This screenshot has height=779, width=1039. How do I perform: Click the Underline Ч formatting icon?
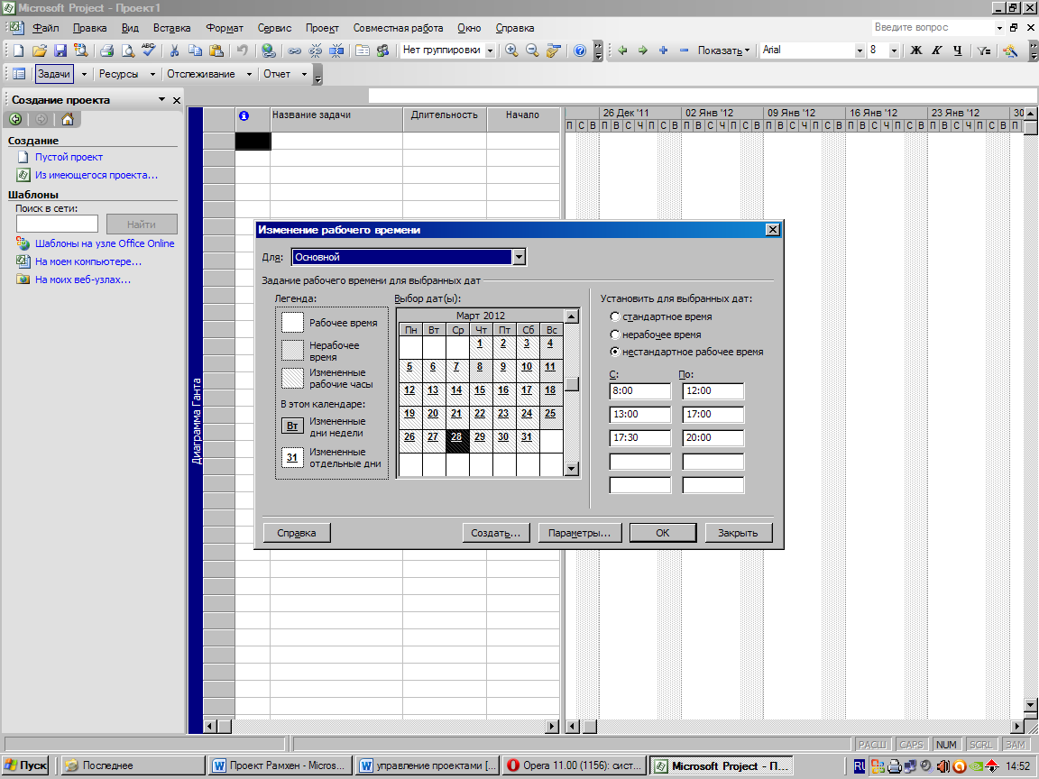pyautogui.click(x=958, y=50)
